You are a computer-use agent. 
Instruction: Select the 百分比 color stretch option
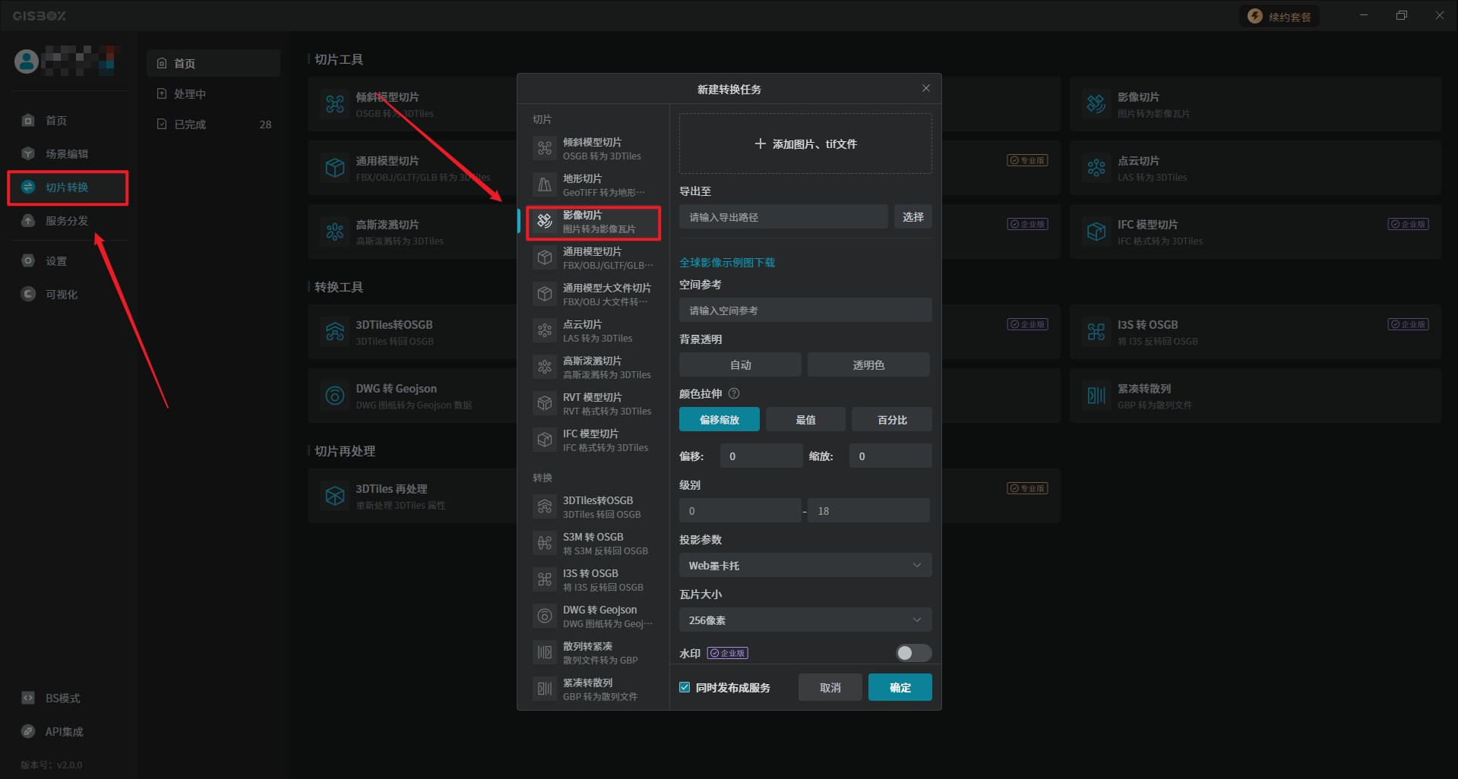pos(891,420)
